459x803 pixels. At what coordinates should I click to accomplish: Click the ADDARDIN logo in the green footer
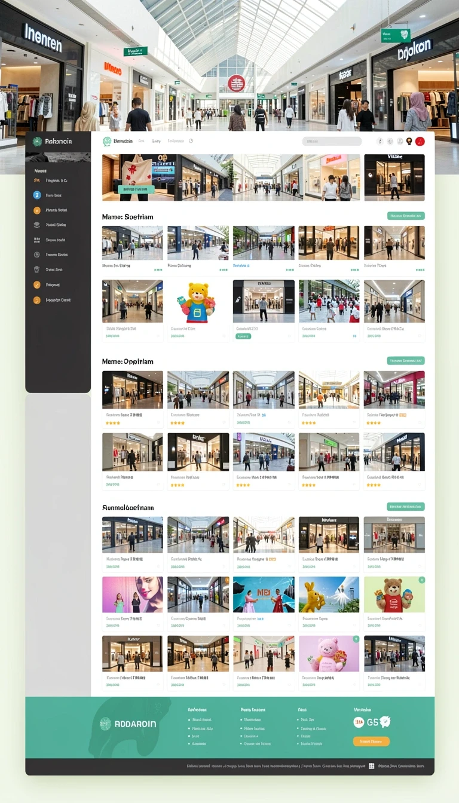click(x=128, y=724)
